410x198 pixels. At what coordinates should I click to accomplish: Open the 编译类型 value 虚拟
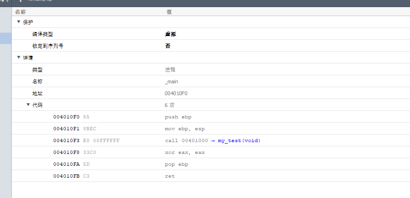[x=171, y=34]
